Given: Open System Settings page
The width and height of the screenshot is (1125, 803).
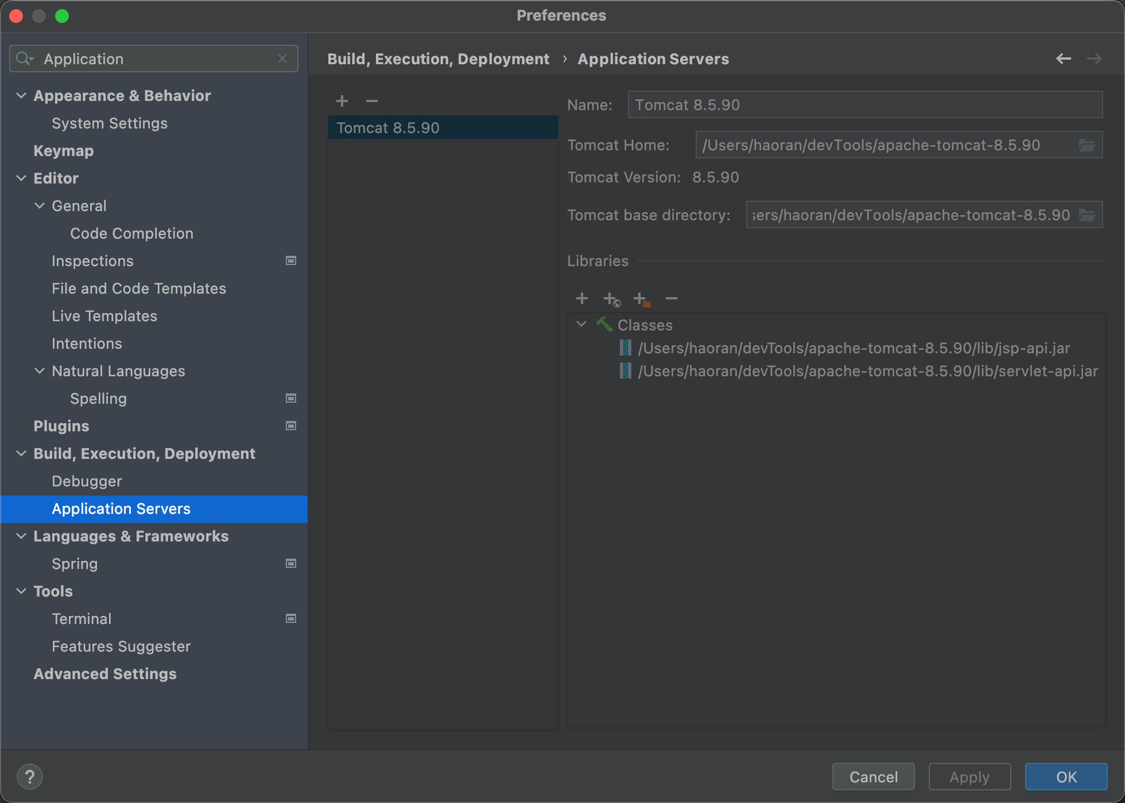Looking at the screenshot, I should pos(110,123).
